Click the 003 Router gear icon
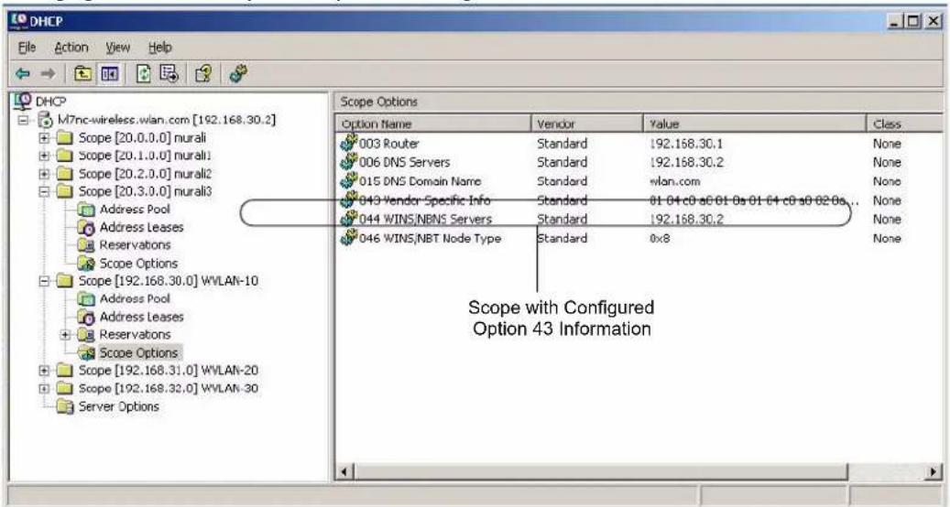The image size is (950, 507). [349, 143]
